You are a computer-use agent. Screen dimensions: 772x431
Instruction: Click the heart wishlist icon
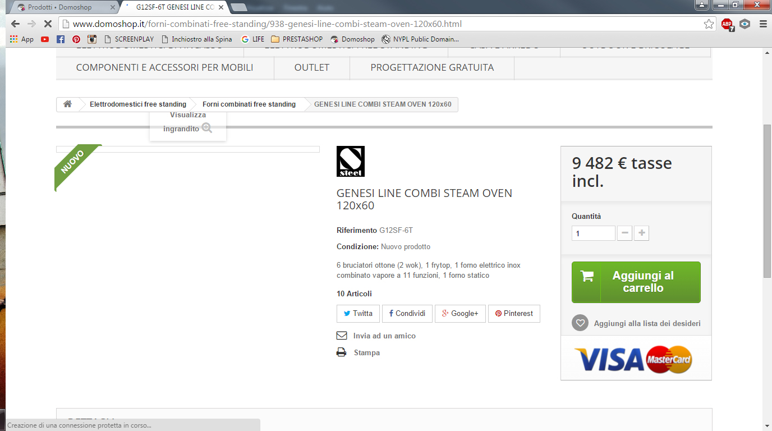click(580, 323)
